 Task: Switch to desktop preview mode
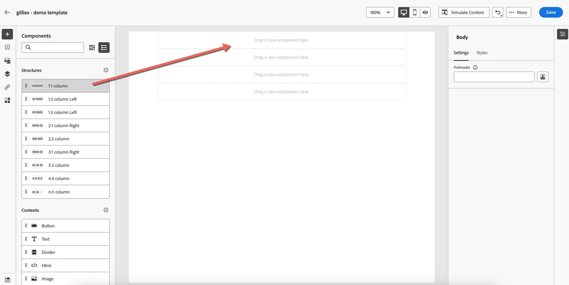coord(404,12)
